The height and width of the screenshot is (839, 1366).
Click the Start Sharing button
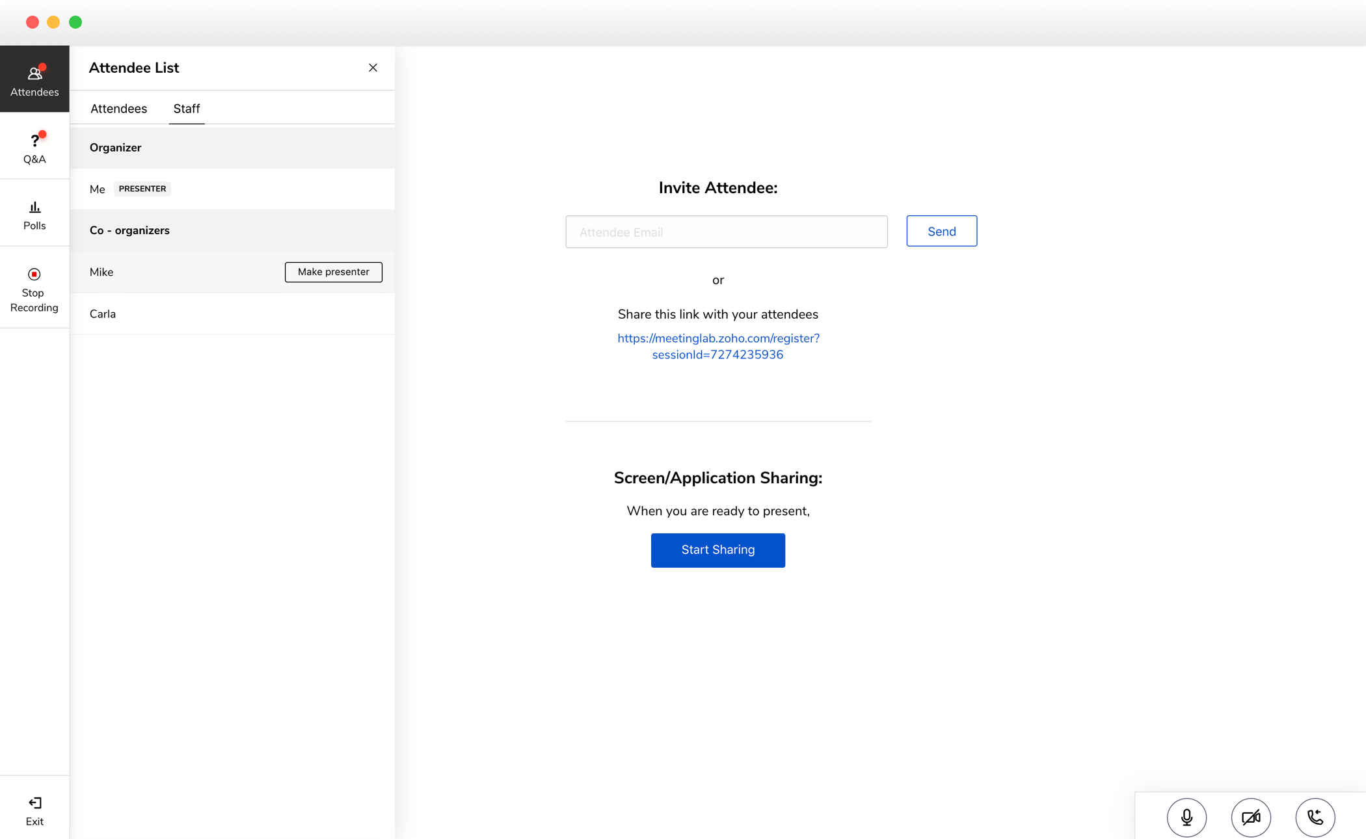coord(717,549)
